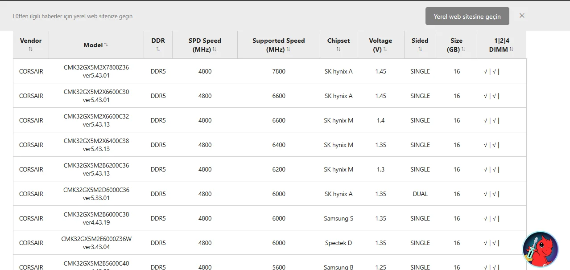Select the CMK32GX5M2E6000Z36W model cell
The width and height of the screenshot is (570, 270).
[x=96, y=243]
